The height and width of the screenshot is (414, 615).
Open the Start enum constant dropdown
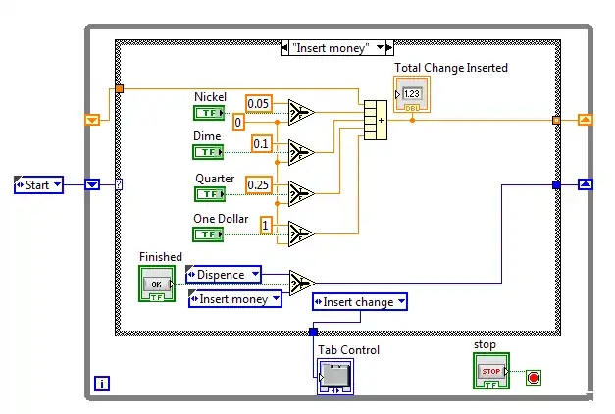point(55,184)
